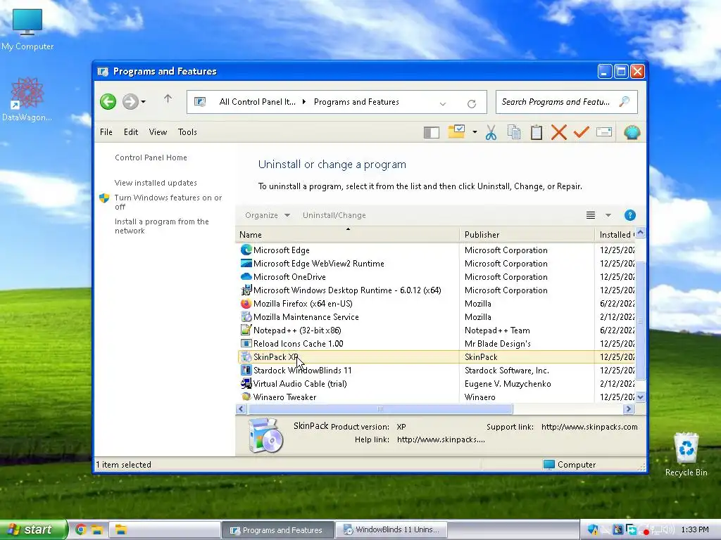Viewport: 721px width, 540px height.
Task: Open recent pages dropdown beside Forward
Action: [x=144, y=101]
